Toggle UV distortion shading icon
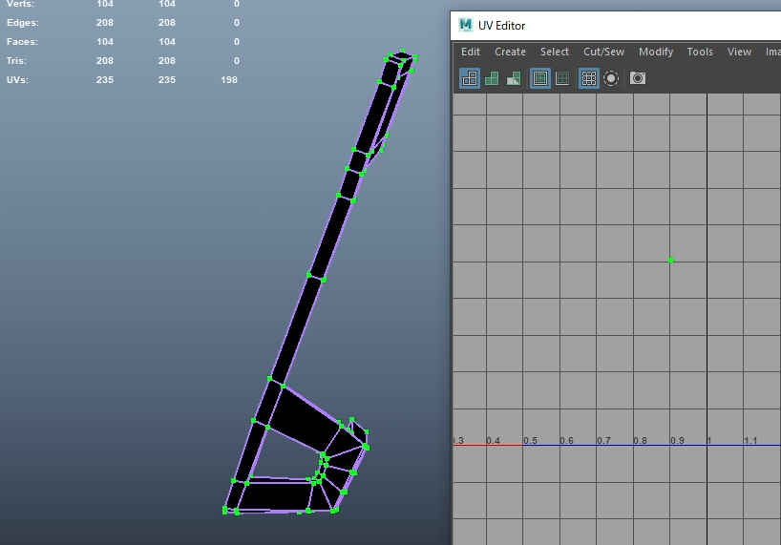This screenshot has width=781, height=545. click(x=514, y=78)
